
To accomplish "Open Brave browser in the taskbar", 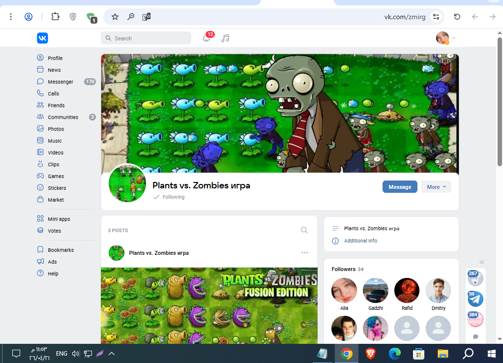I will point(371,354).
